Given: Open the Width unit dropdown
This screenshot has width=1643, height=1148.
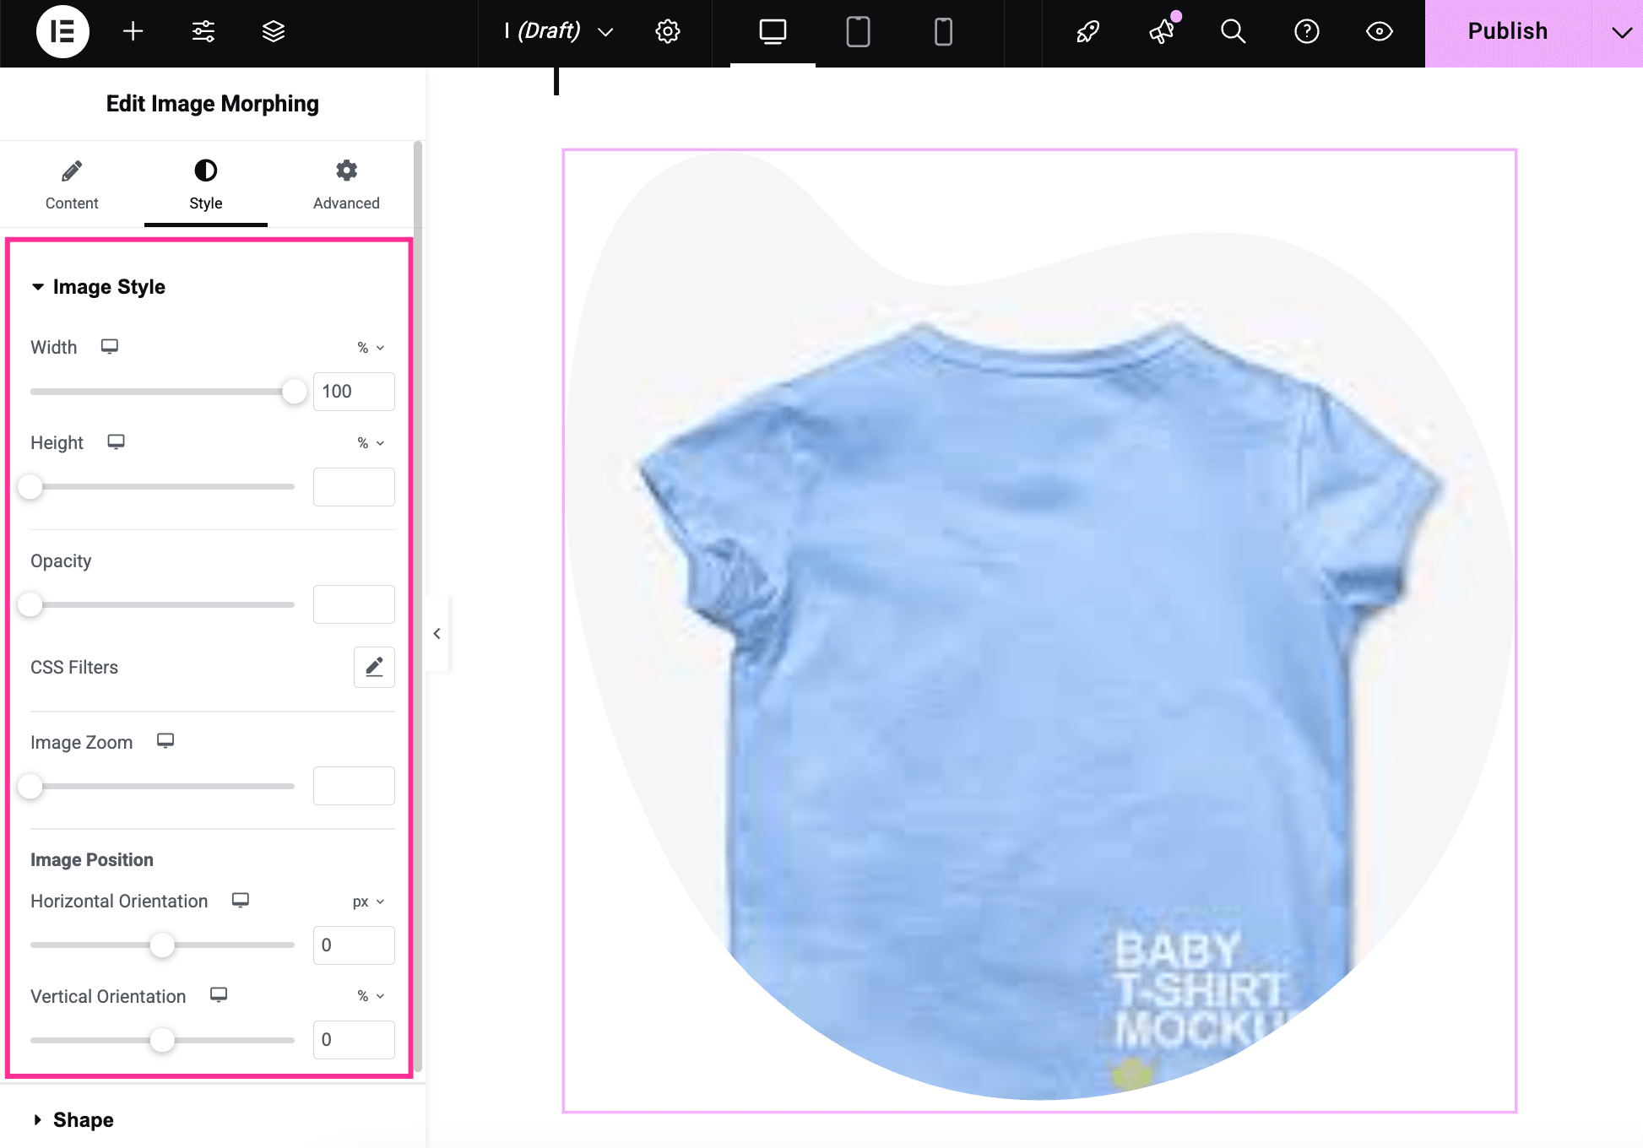Looking at the screenshot, I should [371, 348].
